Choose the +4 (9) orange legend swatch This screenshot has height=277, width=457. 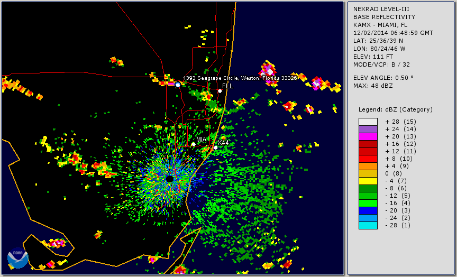click(368, 166)
